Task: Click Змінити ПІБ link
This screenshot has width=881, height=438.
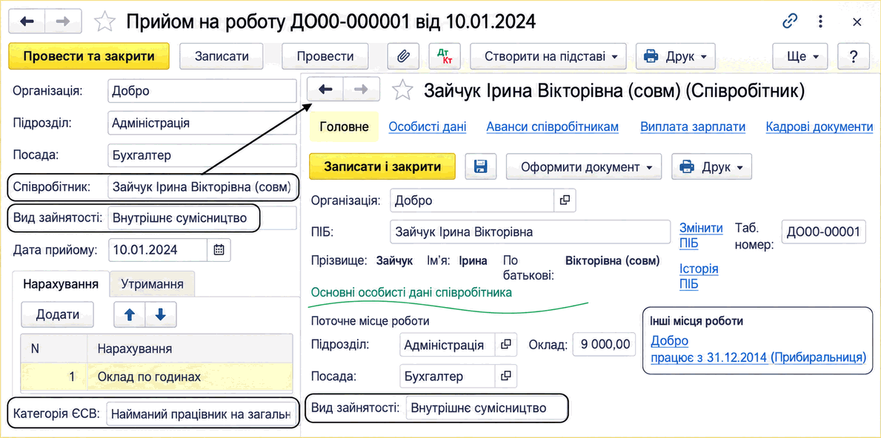Action: coord(701,235)
